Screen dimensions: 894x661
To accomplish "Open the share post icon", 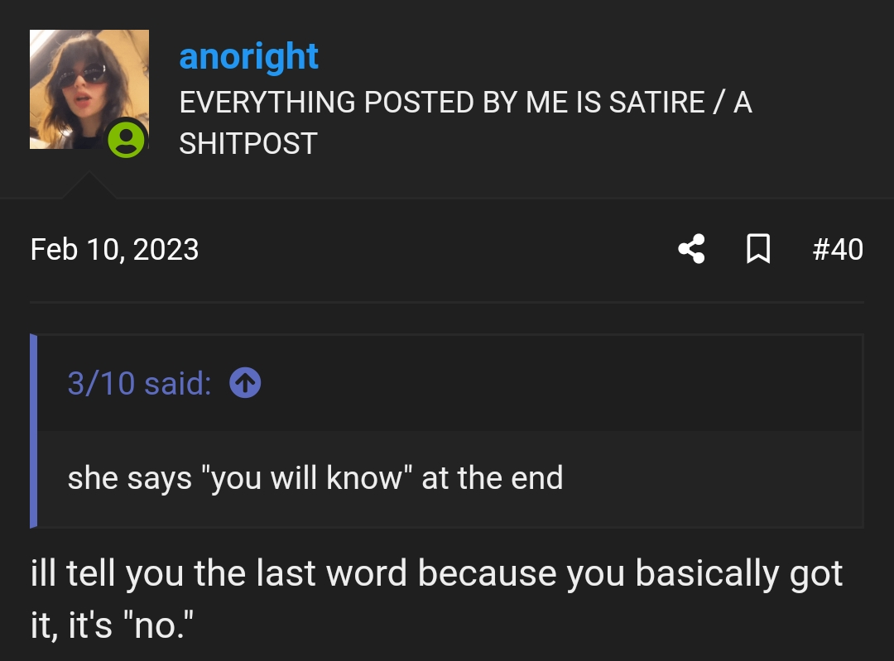I will pyautogui.click(x=691, y=249).
